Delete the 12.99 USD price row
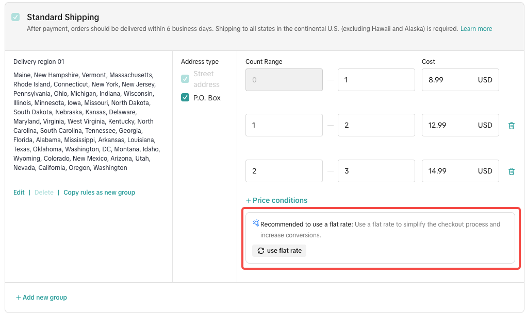Viewport: 526px width, 313px height. click(x=511, y=126)
